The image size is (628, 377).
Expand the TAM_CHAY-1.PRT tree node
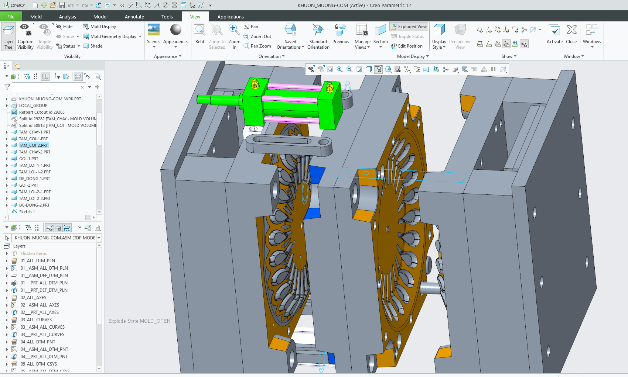7,132
